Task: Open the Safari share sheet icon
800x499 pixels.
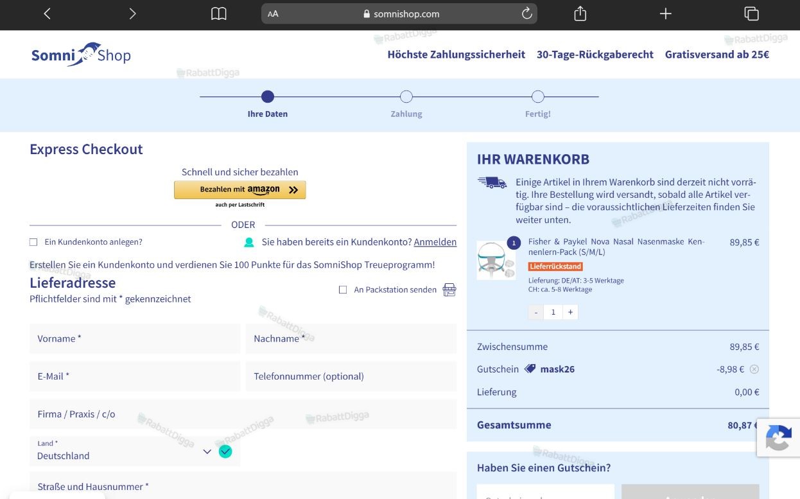Action: [x=580, y=13]
